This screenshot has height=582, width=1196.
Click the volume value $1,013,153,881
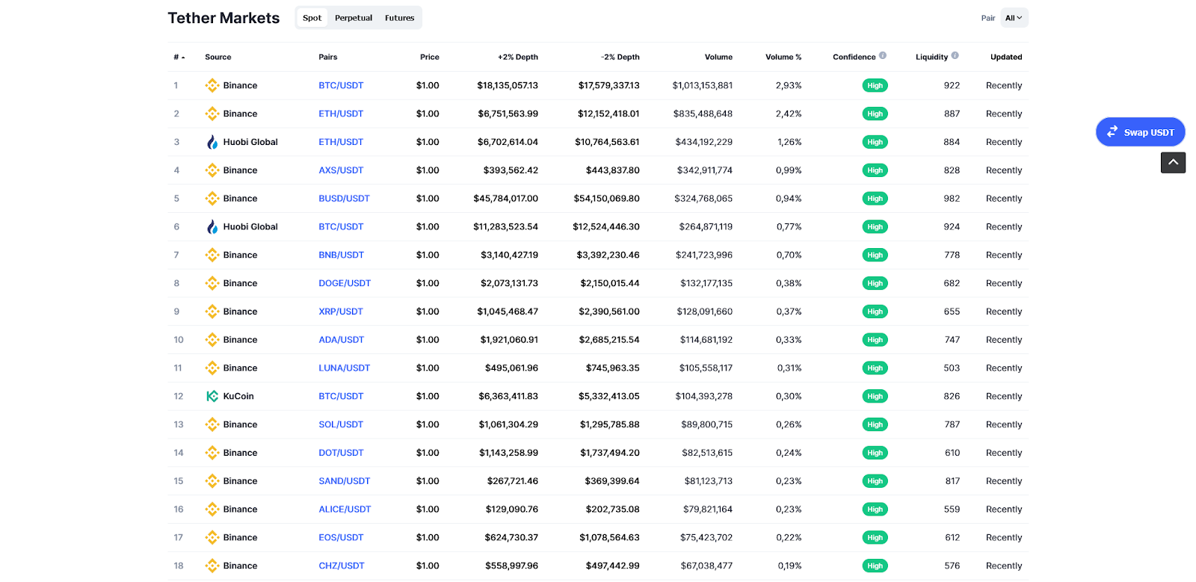click(703, 85)
